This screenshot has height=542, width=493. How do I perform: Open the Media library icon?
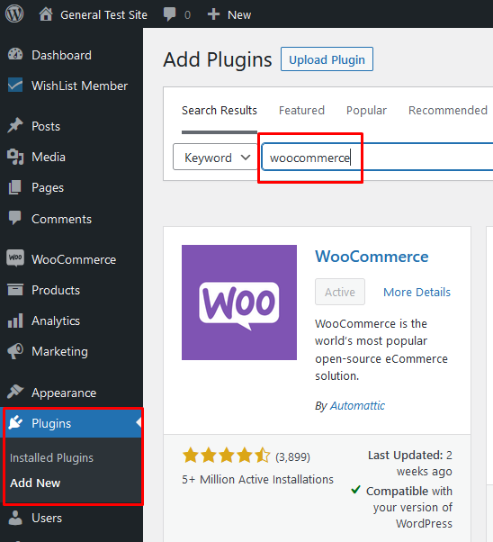pos(15,157)
